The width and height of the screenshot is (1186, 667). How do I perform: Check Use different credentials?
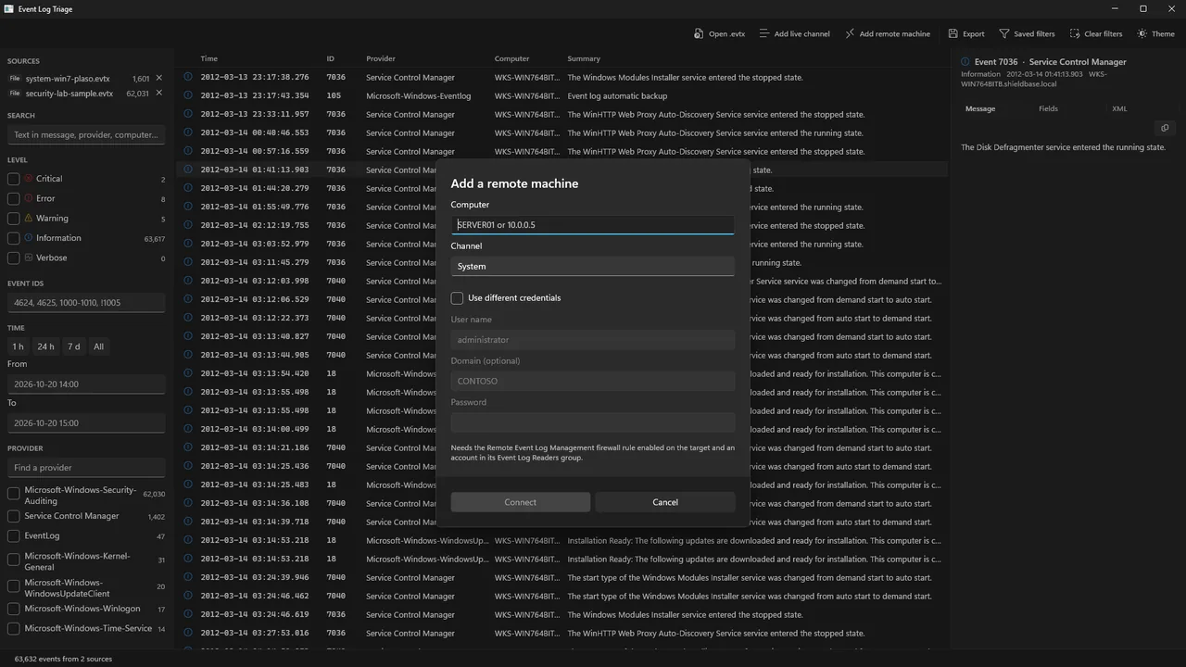click(x=457, y=298)
